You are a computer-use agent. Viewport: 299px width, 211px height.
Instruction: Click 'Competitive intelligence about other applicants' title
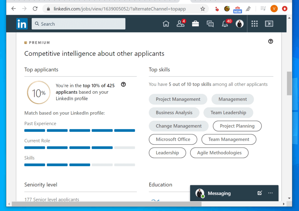click(94, 54)
